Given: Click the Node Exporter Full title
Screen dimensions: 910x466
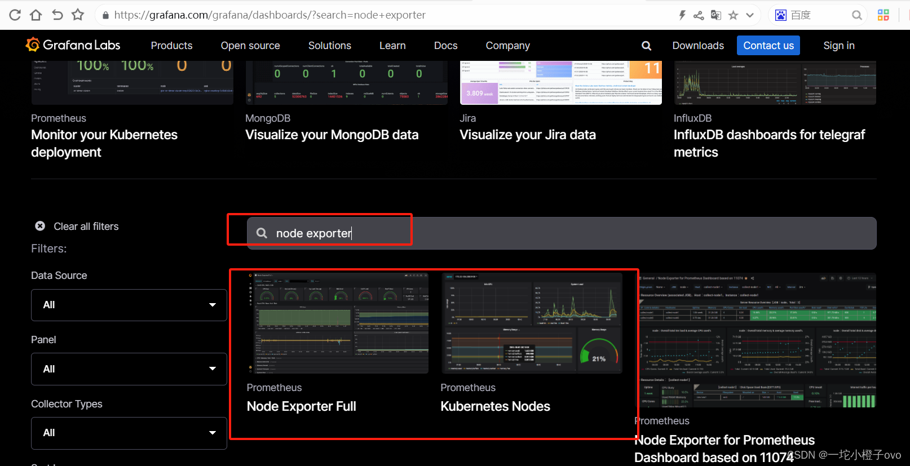Looking at the screenshot, I should pos(302,406).
